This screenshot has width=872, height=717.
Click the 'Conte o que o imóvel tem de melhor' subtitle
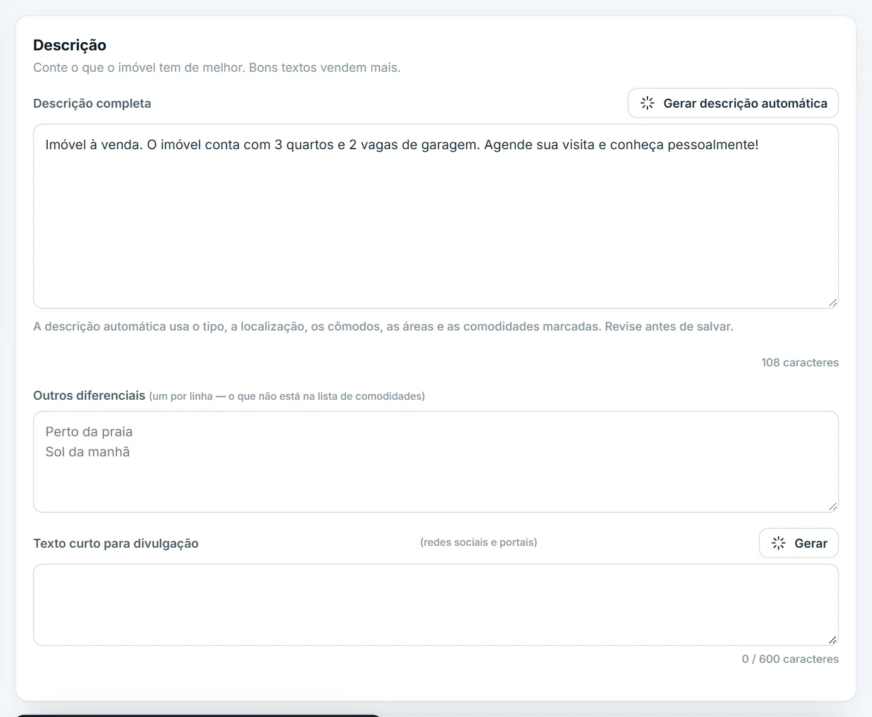217,67
